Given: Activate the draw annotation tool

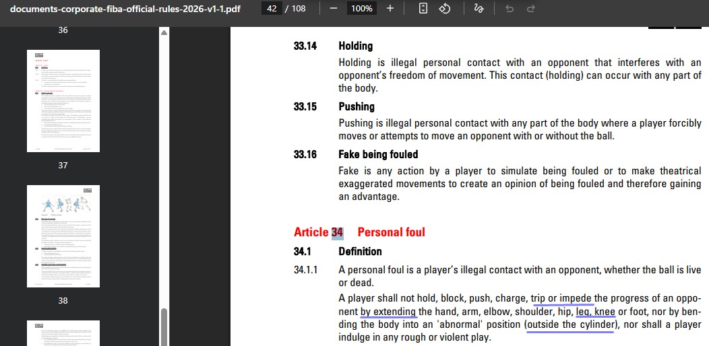Looking at the screenshot, I should [479, 9].
